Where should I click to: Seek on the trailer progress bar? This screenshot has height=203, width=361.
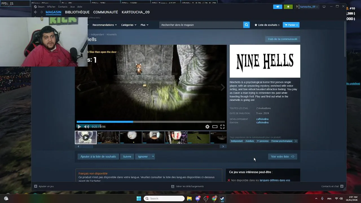[151, 122]
